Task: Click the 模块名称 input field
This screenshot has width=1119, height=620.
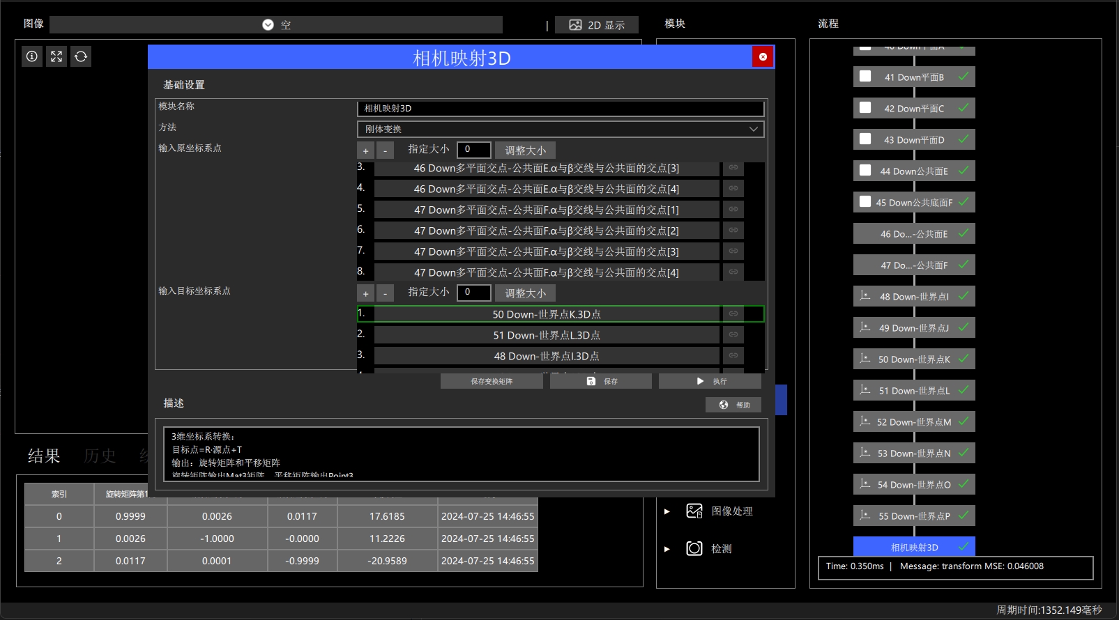Action: (561, 109)
